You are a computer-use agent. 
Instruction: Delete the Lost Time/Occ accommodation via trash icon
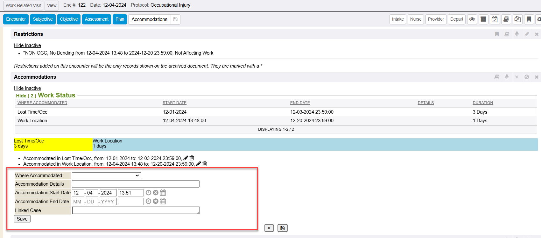(192, 158)
